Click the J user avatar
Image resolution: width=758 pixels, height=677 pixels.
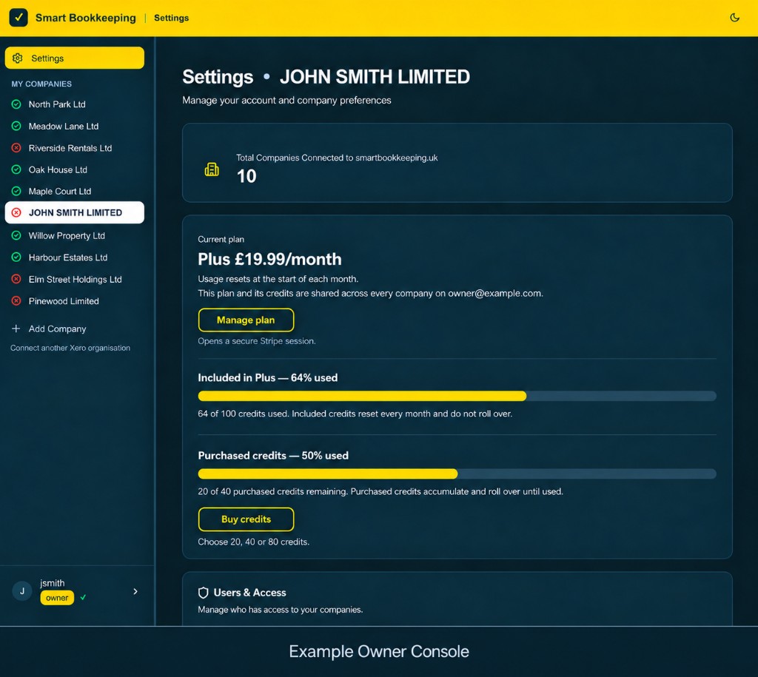point(22,591)
